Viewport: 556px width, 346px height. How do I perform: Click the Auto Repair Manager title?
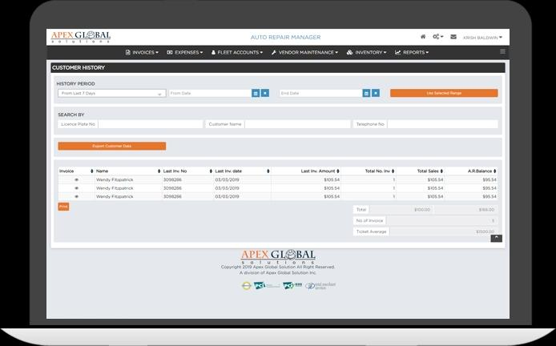pos(285,37)
